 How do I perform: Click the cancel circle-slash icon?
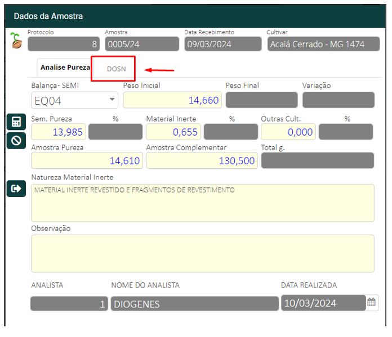click(16, 140)
